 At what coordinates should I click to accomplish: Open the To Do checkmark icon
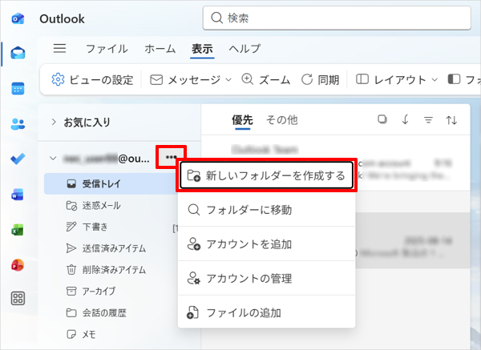click(x=18, y=159)
